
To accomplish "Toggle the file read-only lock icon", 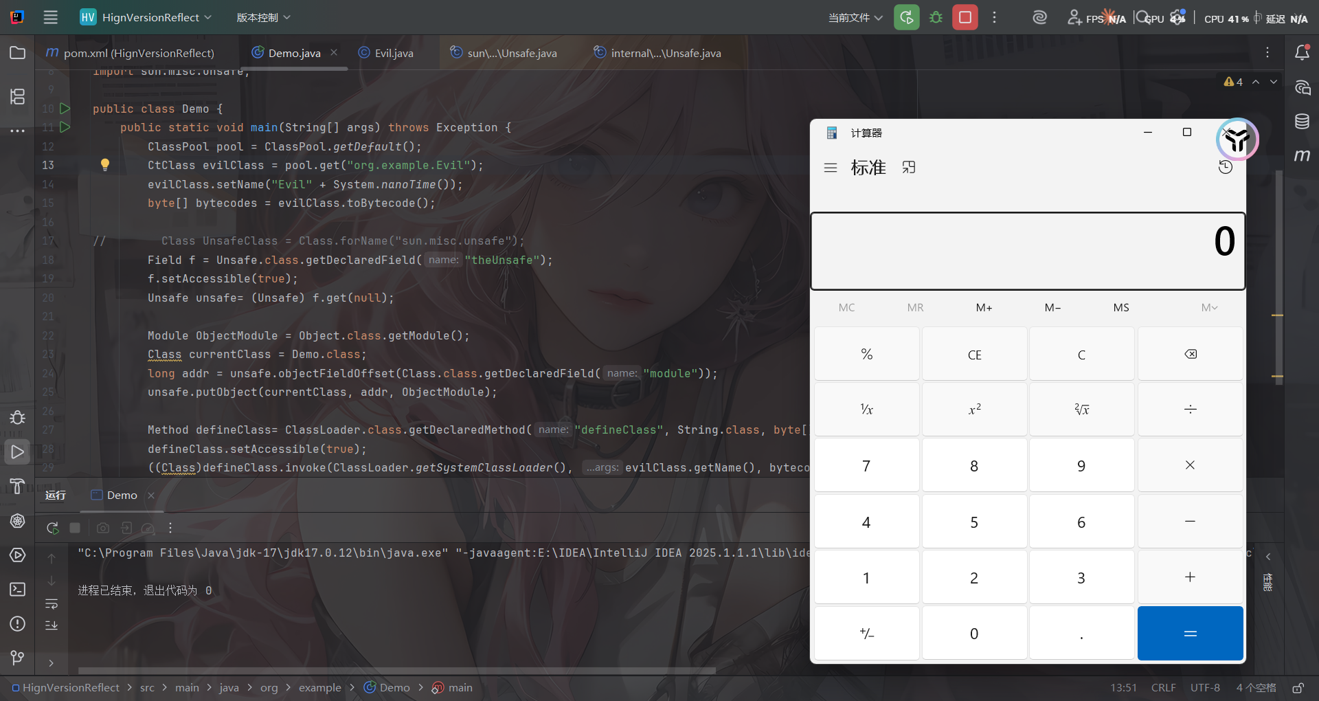I will click(x=1298, y=688).
